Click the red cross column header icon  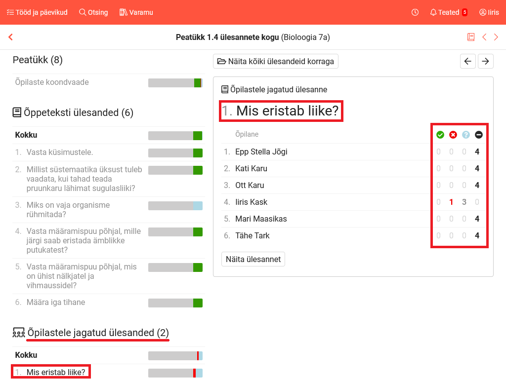453,135
